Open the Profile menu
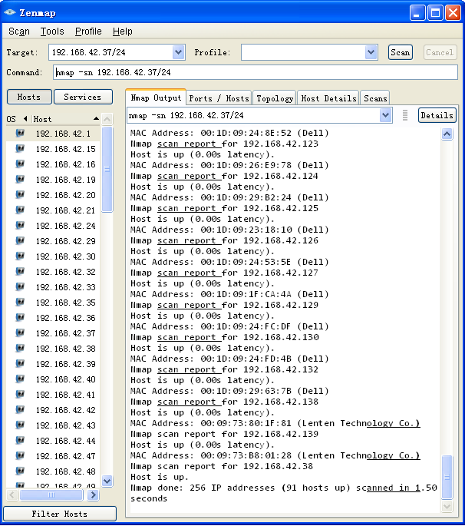Image resolution: width=465 pixels, height=526 pixels. 88,31
